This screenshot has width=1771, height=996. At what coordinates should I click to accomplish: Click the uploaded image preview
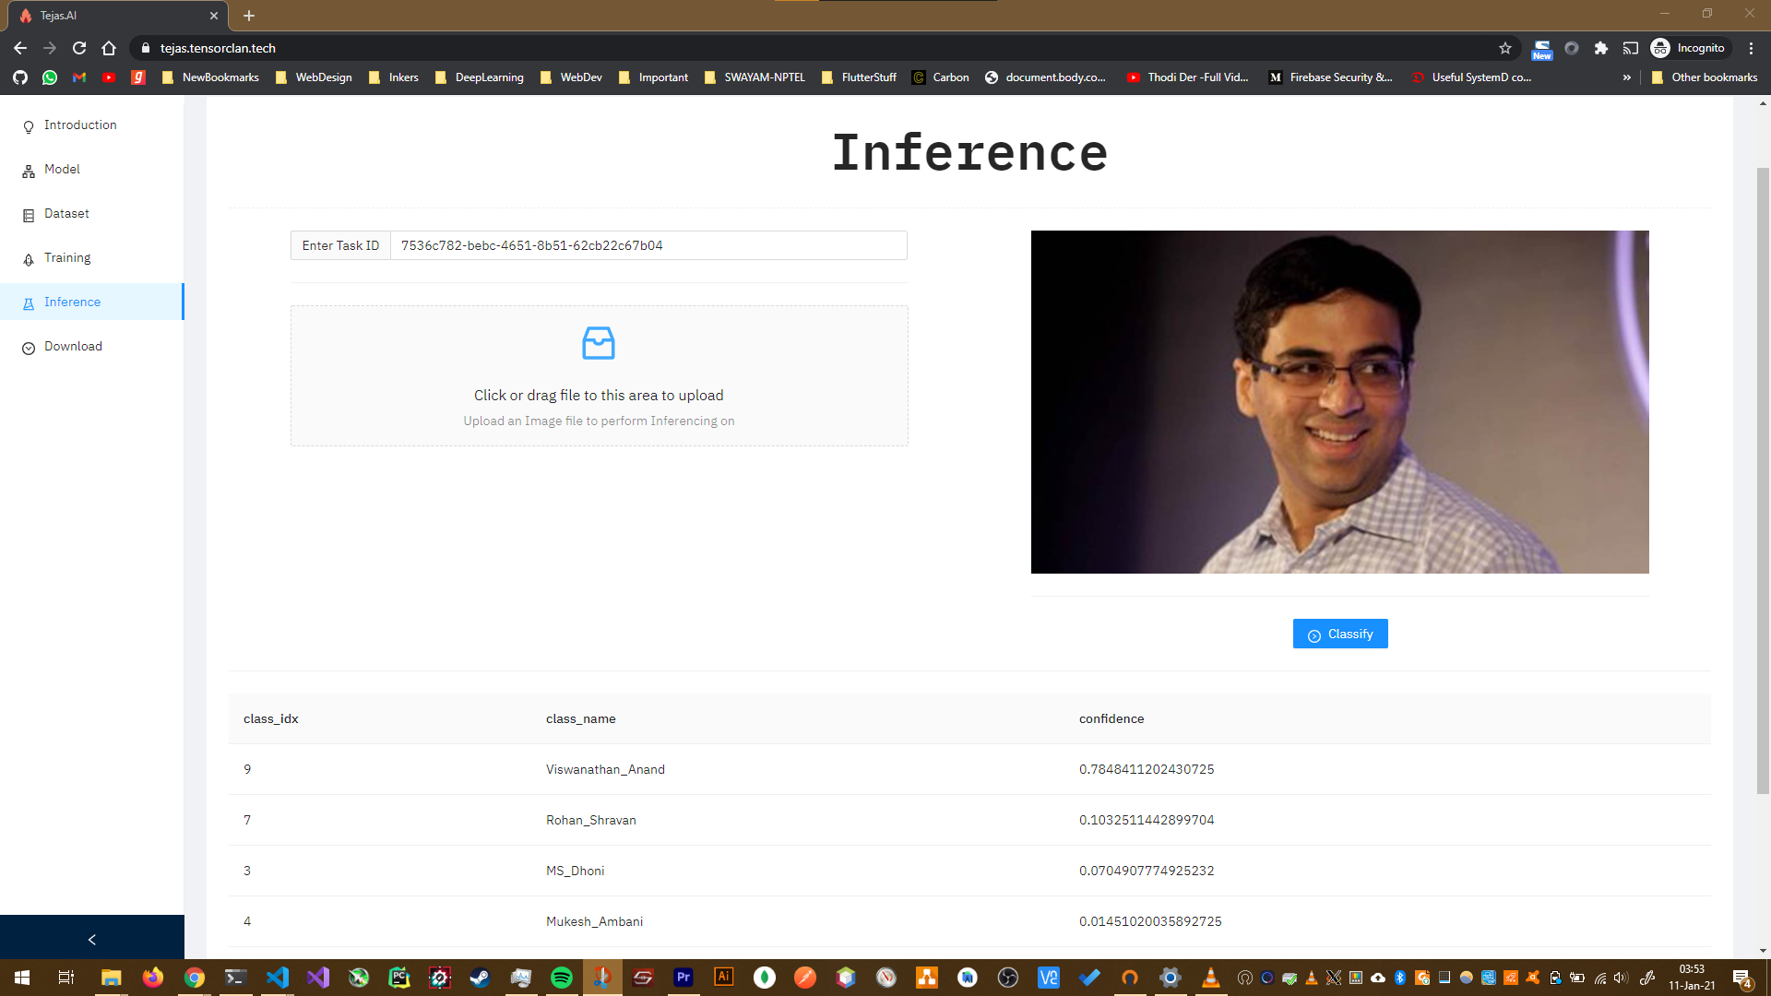(x=1339, y=402)
